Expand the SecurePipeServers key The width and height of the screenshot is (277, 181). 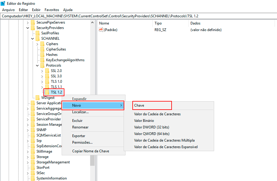tap(28, 23)
